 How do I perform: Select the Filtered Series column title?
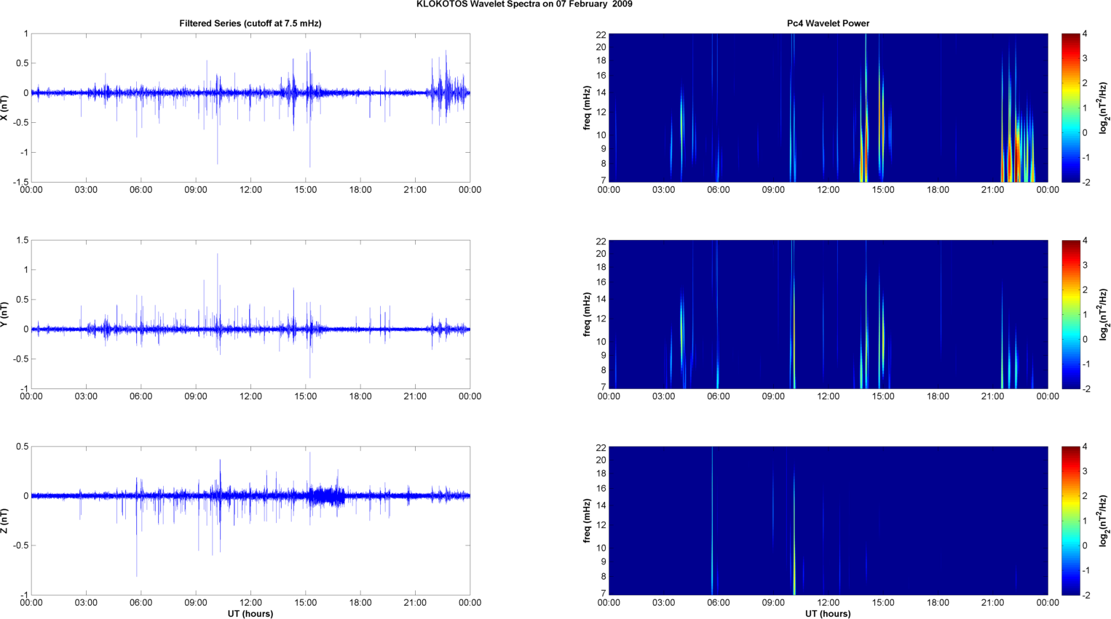[250, 23]
